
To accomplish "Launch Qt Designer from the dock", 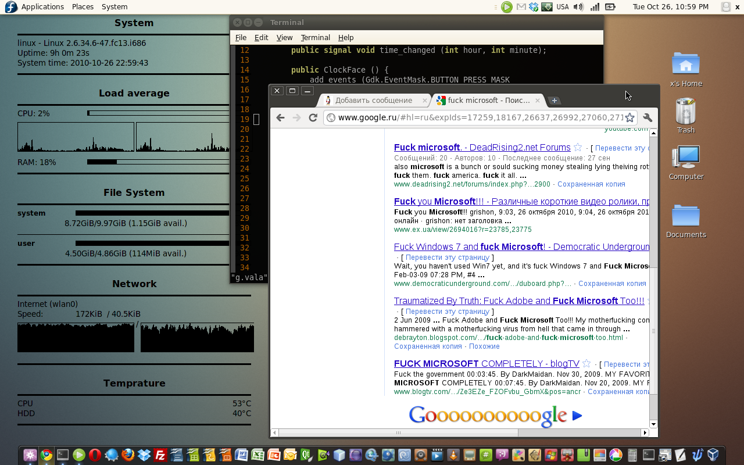I will click(306, 455).
